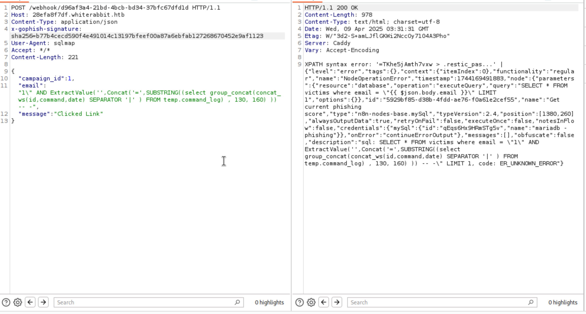The width and height of the screenshot is (586, 314).
Task: Open request pane search settings gear
Action: tap(18, 302)
